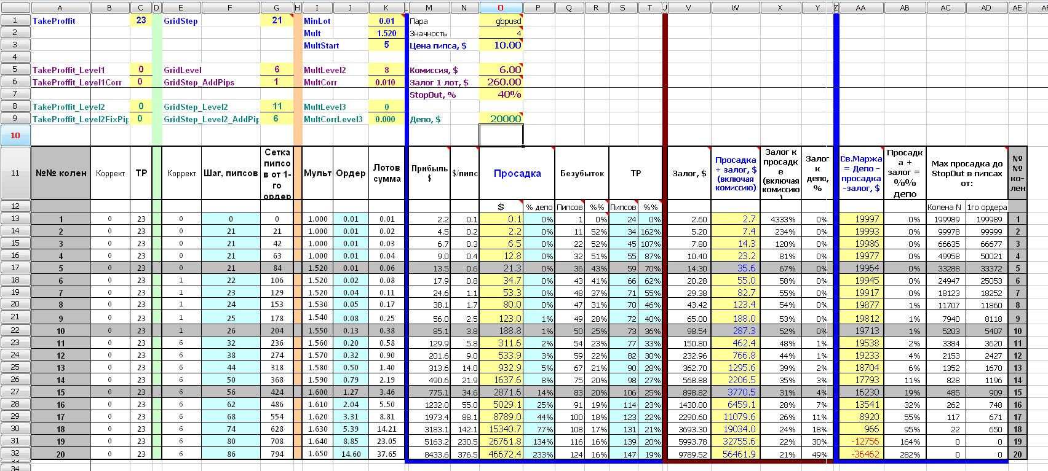Click the Мульт header cell
Screen dimensions: 1048x471
point(317,173)
